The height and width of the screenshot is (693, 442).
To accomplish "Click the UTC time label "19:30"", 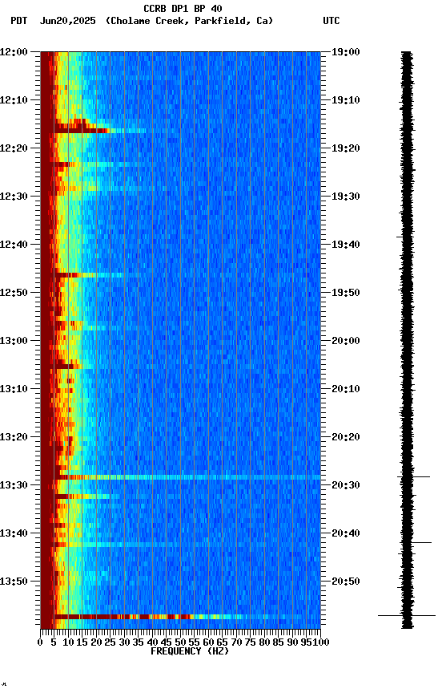I will pos(346,197).
